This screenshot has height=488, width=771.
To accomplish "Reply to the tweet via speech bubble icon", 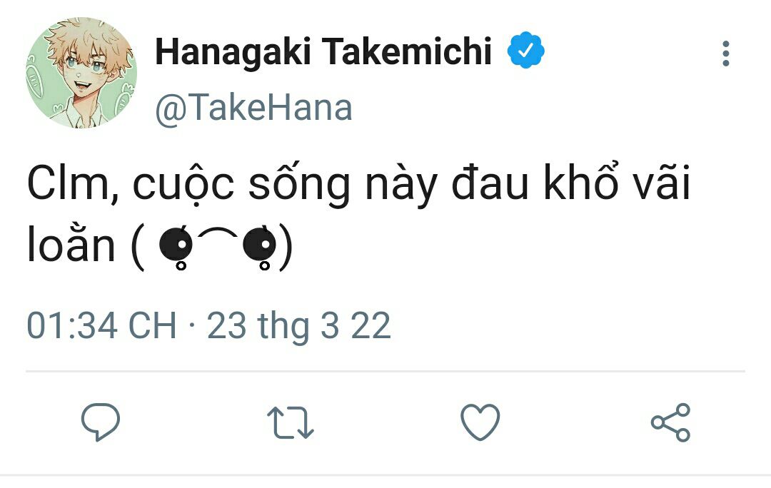I will pyautogui.click(x=100, y=422).
